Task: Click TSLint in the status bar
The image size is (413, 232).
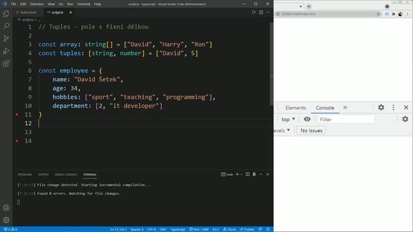Action: pos(230,229)
